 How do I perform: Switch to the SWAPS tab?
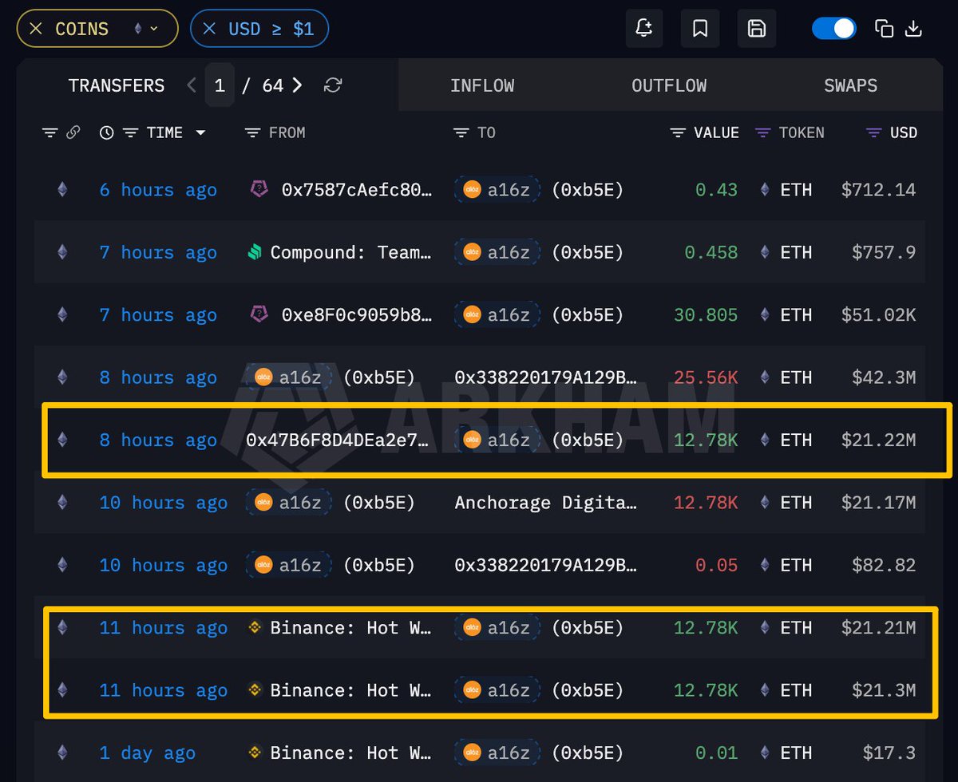point(850,85)
